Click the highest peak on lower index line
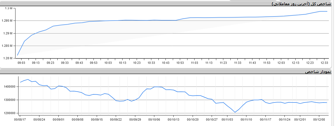This screenshot has height=126, width=335. [x=28, y=79]
